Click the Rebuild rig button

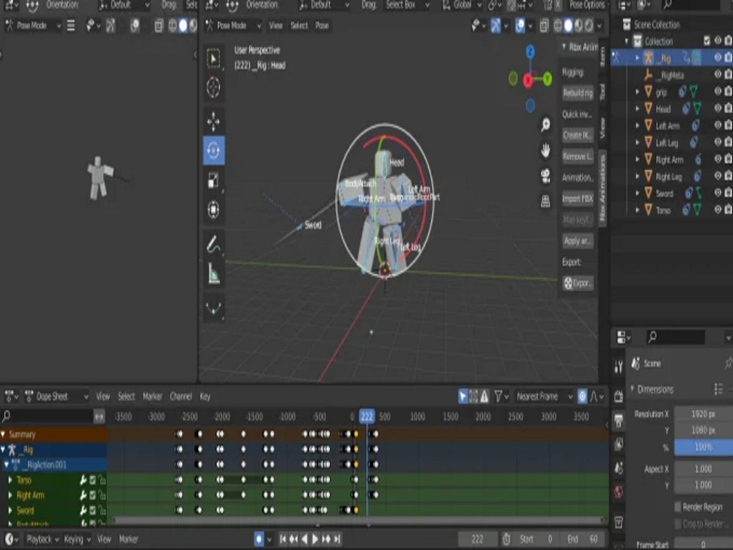578,93
